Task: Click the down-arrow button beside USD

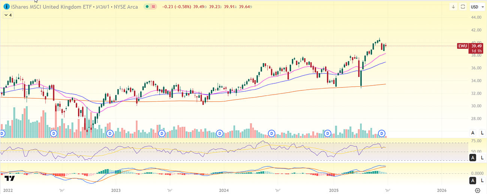Action: pos(453,7)
